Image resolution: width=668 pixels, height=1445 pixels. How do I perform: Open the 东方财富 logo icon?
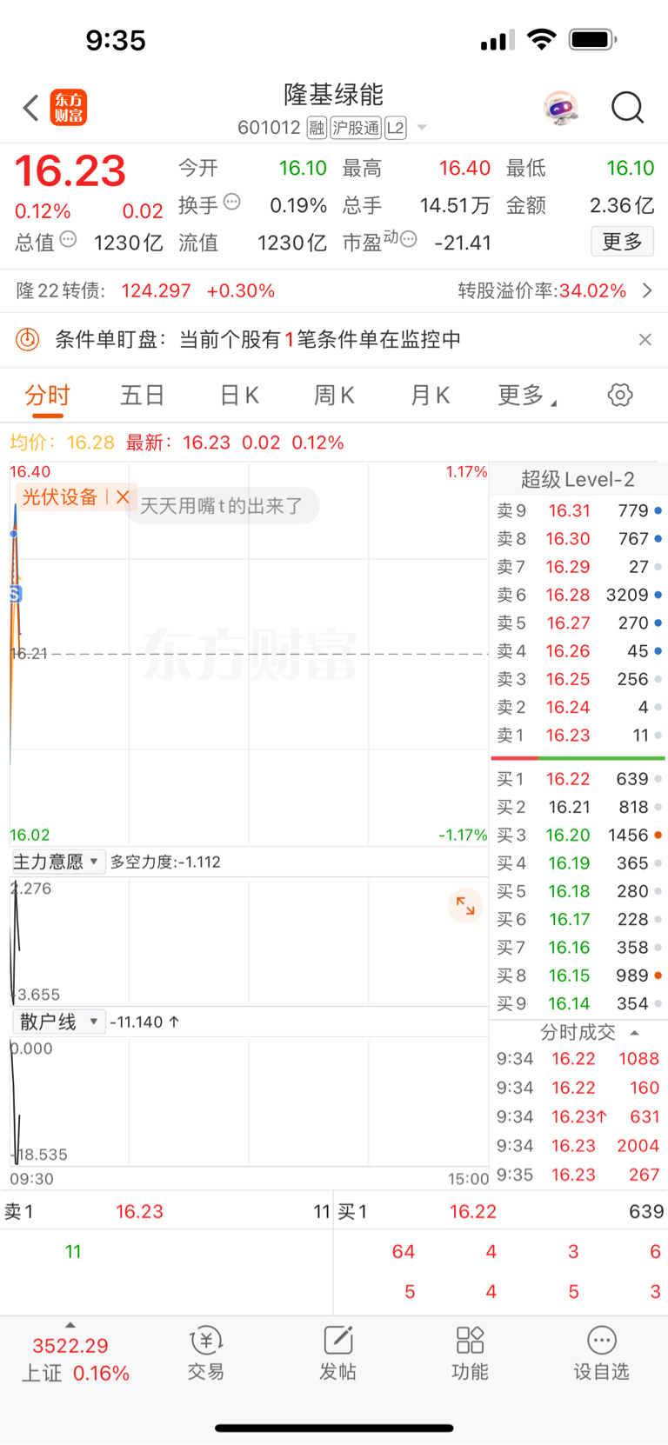tap(69, 108)
